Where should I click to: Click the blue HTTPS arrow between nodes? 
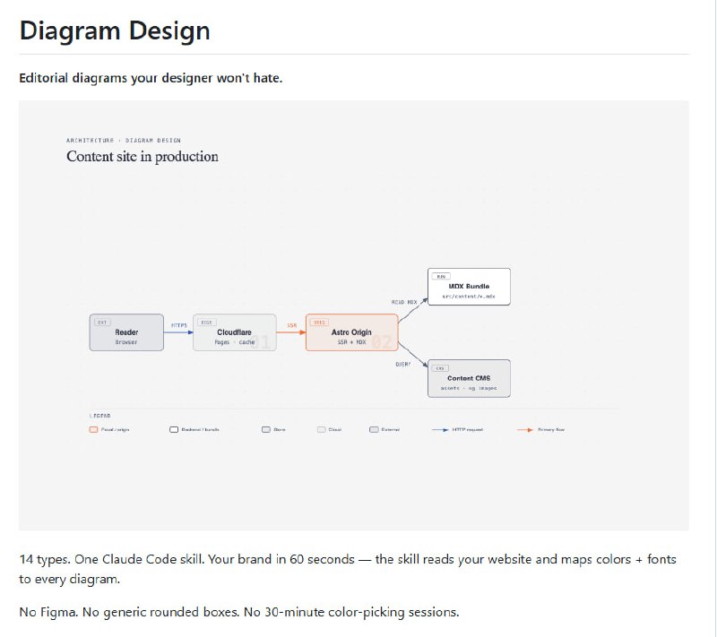tap(178, 332)
